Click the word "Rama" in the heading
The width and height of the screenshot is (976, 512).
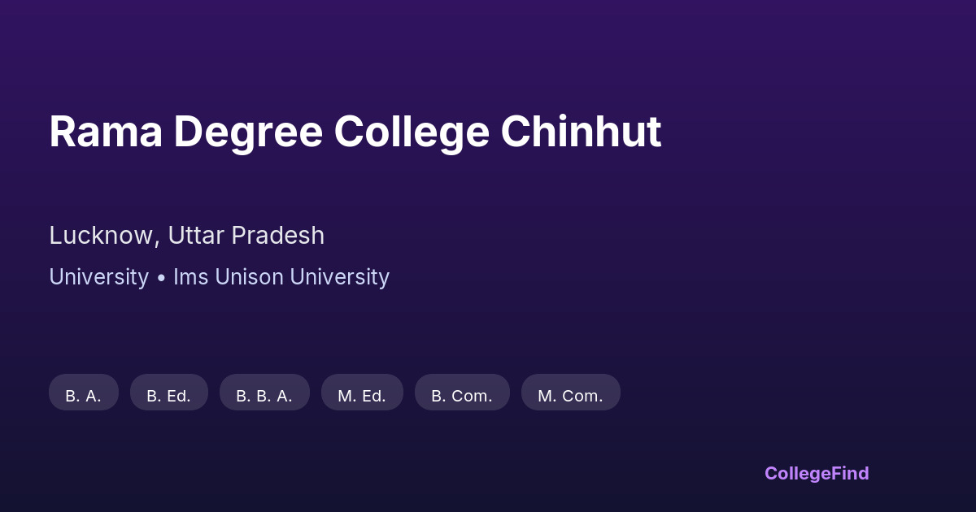pyautogui.click(x=106, y=132)
